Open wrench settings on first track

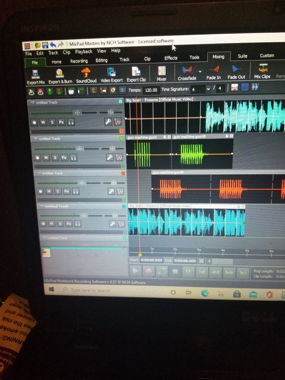pos(108,122)
